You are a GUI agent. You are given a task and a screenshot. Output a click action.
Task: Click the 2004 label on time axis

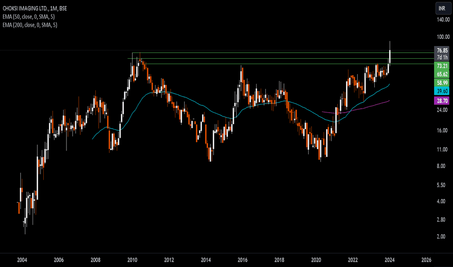22,260
